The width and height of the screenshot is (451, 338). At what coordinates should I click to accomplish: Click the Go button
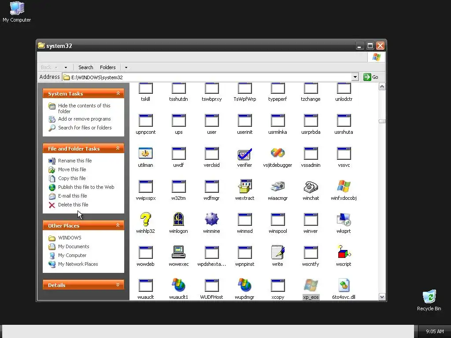click(x=371, y=77)
